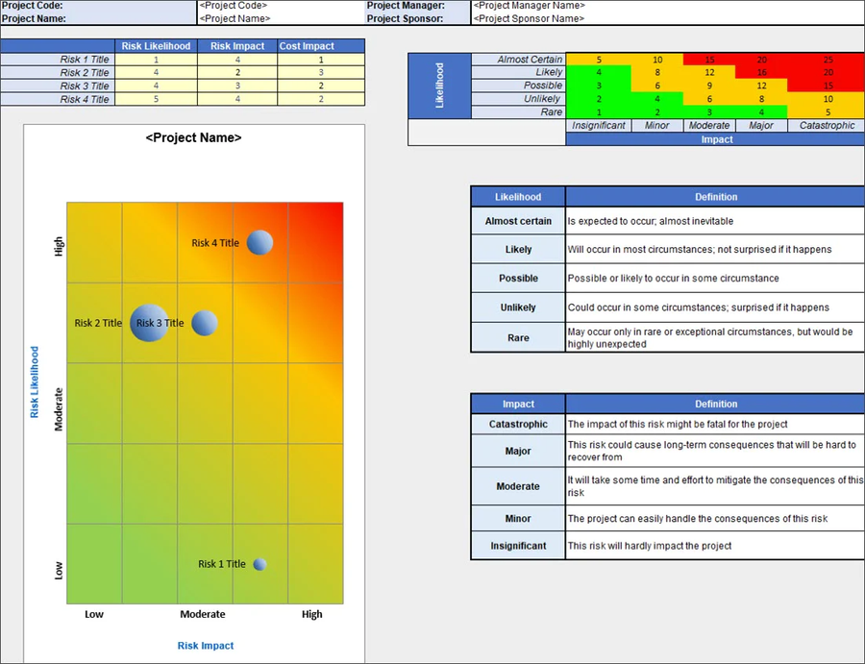This screenshot has width=865, height=664.
Task: Click the Risk 4 Title bubble in chart
Action: [x=259, y=243]
